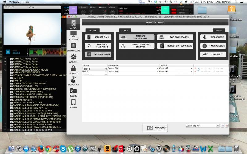Open Google Chrome from the dock
The width and height of the screenshot is (247, 154).
48,148
